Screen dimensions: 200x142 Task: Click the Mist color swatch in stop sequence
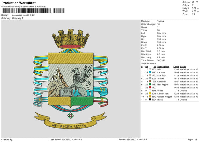coord(150,69)
